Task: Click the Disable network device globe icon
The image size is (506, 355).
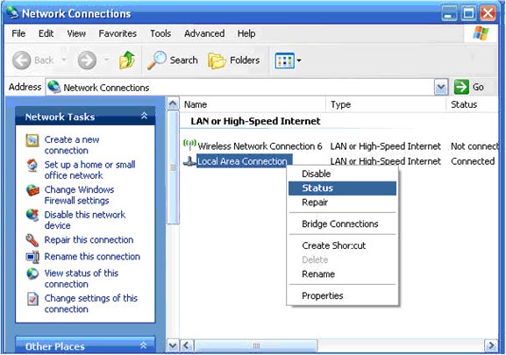Action: click(32, 216)
